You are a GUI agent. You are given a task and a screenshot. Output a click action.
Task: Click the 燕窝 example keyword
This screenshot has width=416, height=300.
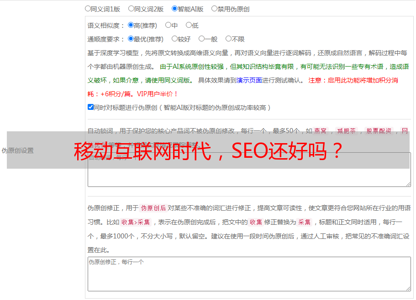click(x=321, y=131)
